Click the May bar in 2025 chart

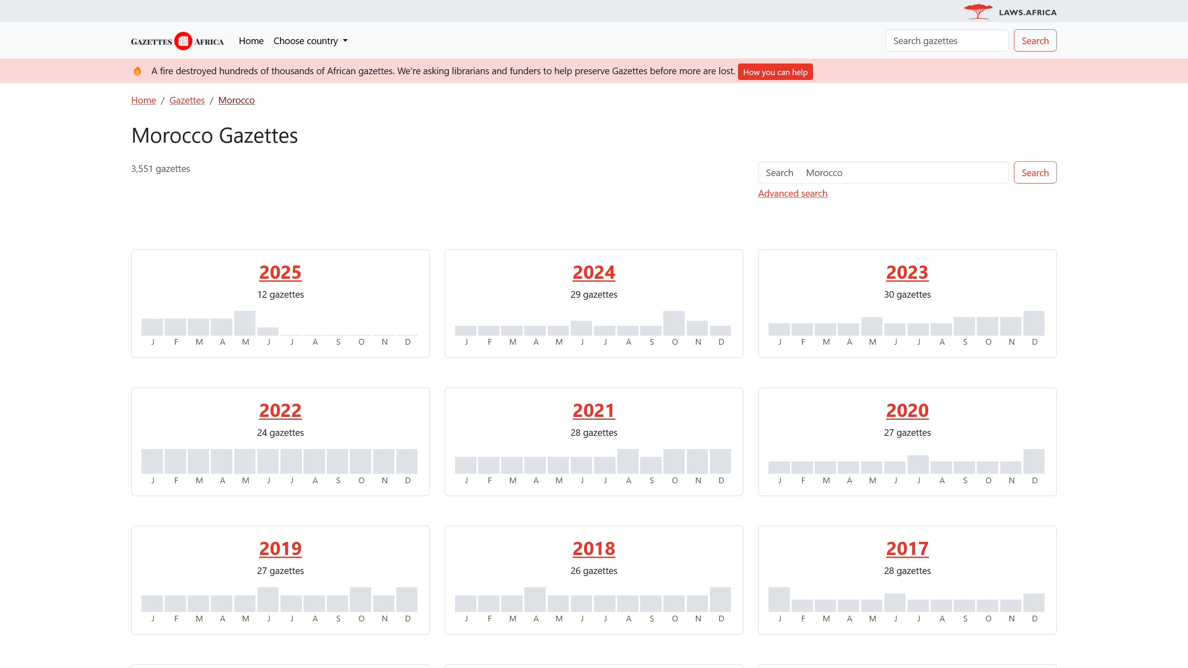[245, 323]
